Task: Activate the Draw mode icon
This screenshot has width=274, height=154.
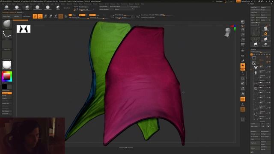Action: [x=40, y=16]
